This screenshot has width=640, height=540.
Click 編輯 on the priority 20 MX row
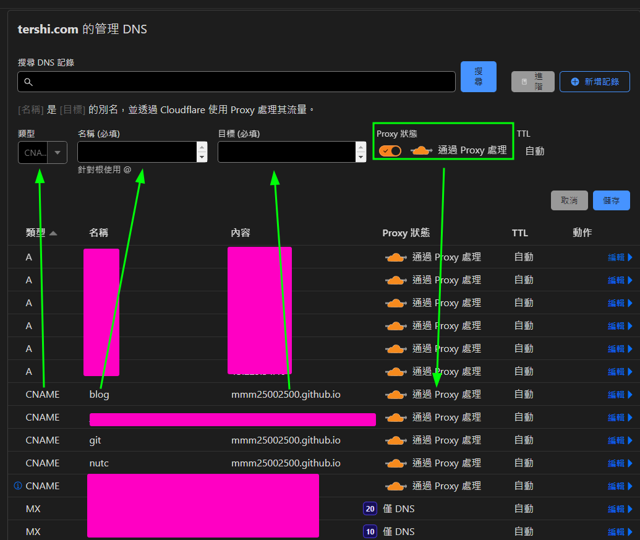(x=620, y=509)
